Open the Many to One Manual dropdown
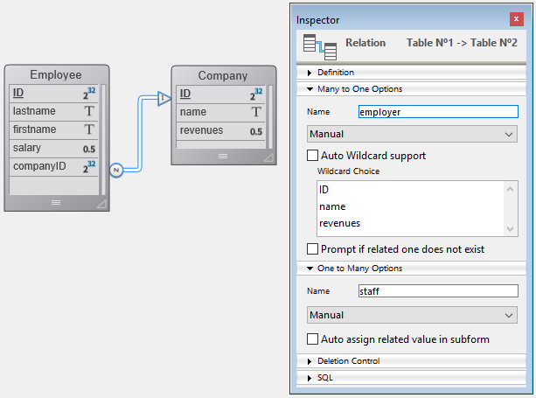The image size is (536, 398). click(412, 135)
